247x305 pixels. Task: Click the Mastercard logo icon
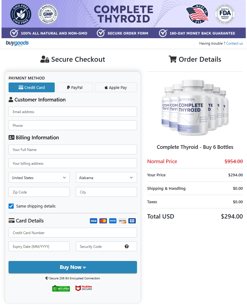coord(103,221)
